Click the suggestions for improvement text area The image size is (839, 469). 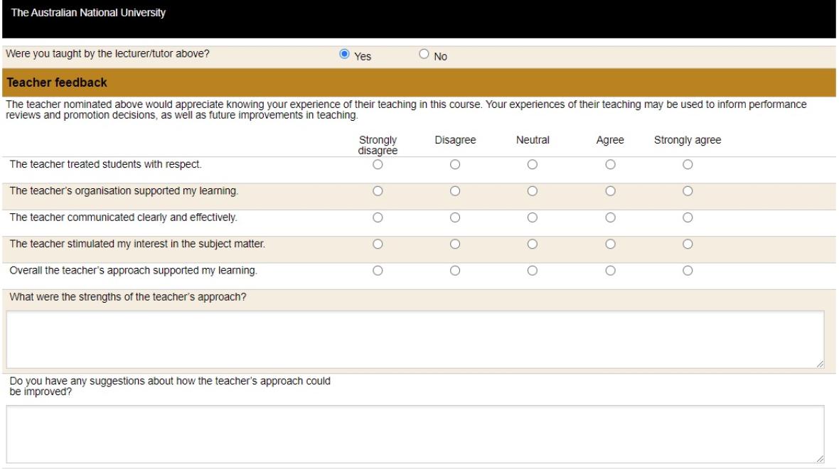(415, 434)
